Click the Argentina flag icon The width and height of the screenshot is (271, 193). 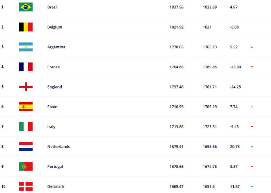point(26,47)
